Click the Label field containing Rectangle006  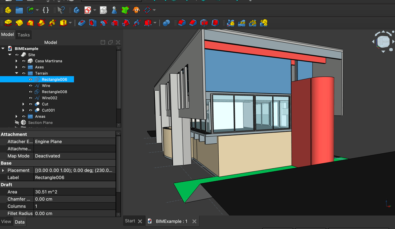click(x=74, y=178)
